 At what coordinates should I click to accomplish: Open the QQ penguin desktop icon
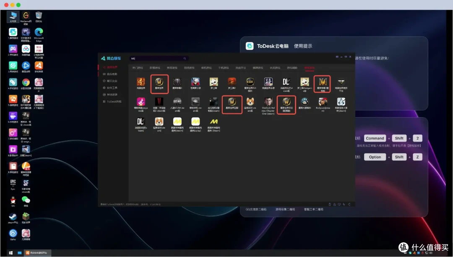point(13,200)
